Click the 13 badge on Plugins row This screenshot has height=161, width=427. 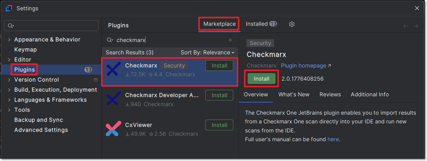(88, 70)
